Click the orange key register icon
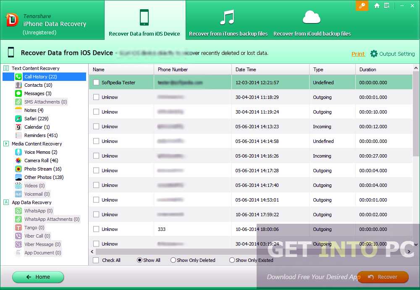This screenshot has width=420, height=290. 362,5
